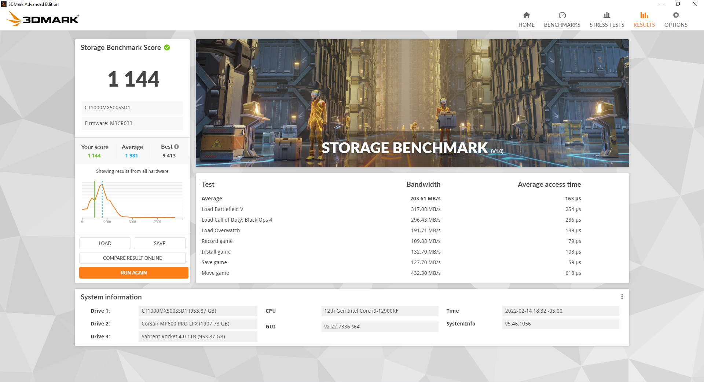Select the Drive 2 Corsair MP600 field
The width and height of the screenshot is (704, 382).
pyautogui.click(x=198, y=324)
